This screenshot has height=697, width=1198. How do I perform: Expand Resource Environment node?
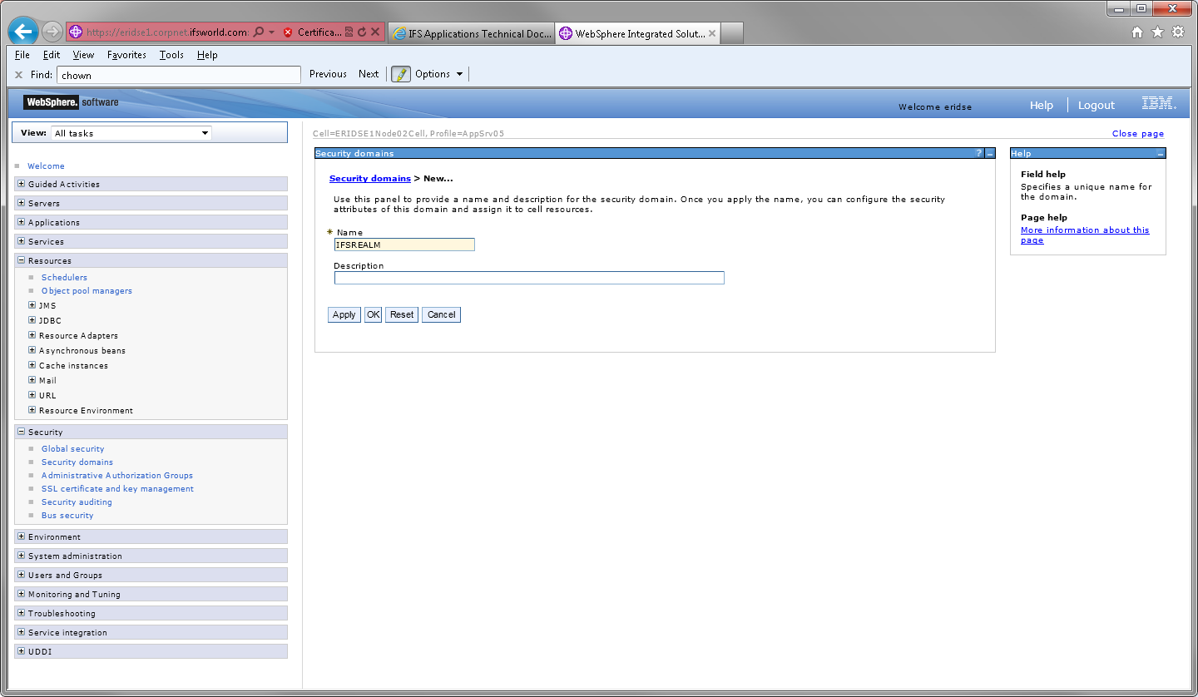pyautogui.click(x=32, y=410)
